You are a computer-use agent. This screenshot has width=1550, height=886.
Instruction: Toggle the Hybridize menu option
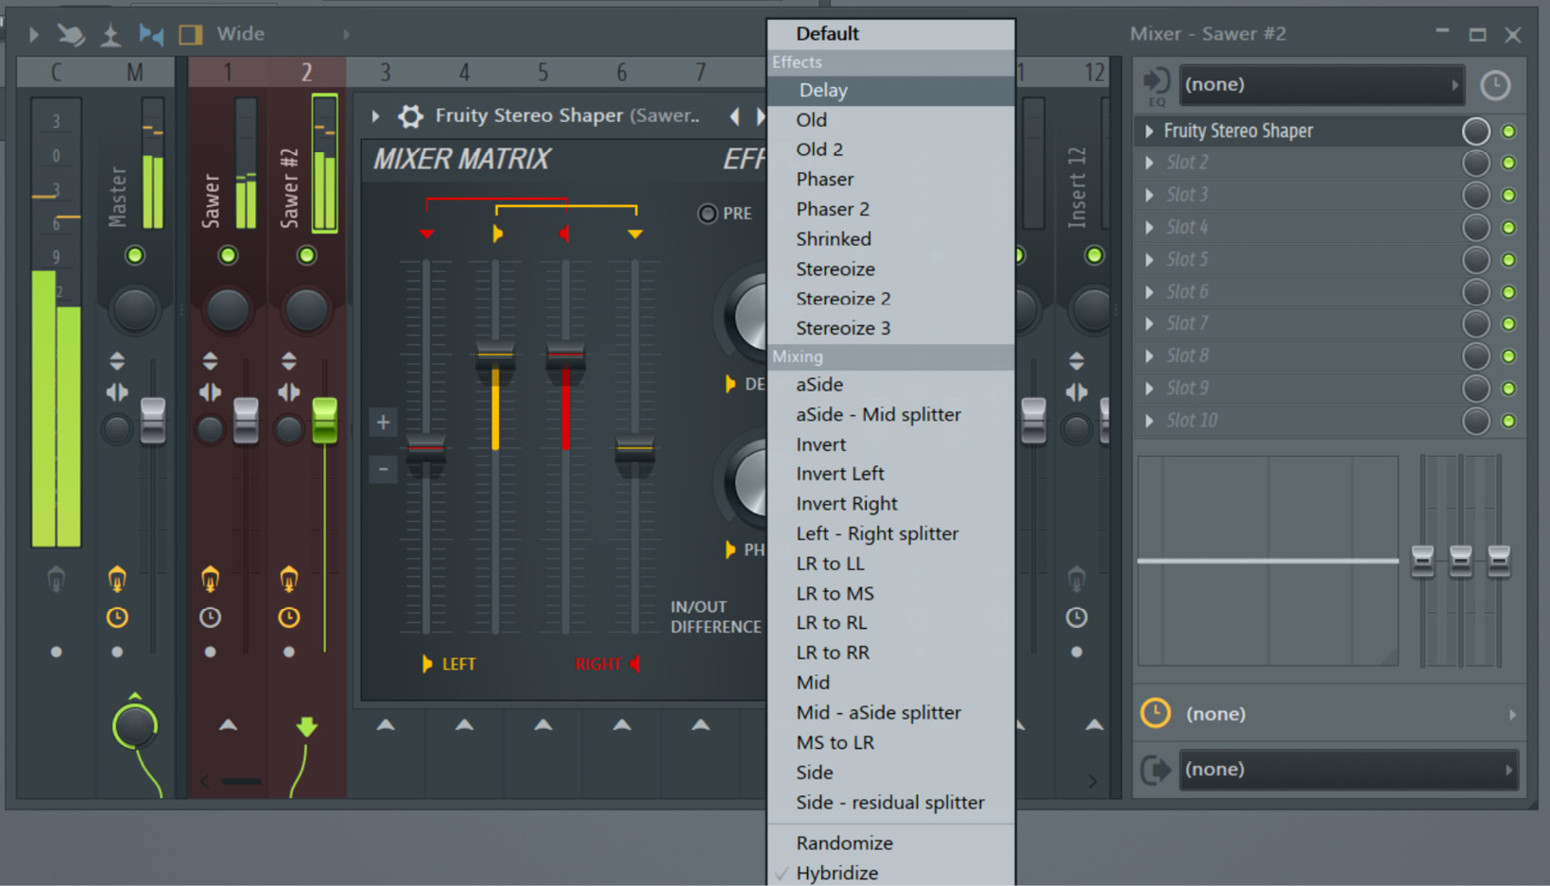pyautogui.click(x=891, y=873)
